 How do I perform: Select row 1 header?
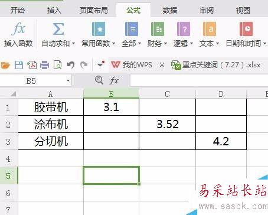(x=9, y=107)
